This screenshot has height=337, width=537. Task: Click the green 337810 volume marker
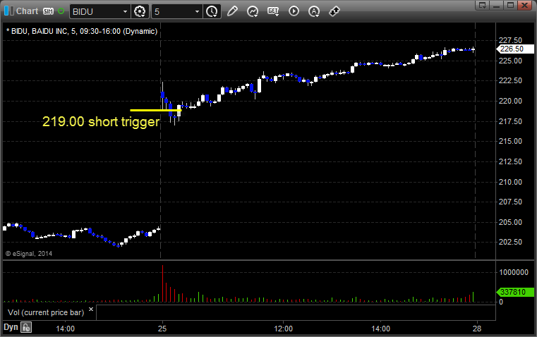coord(514,292)
